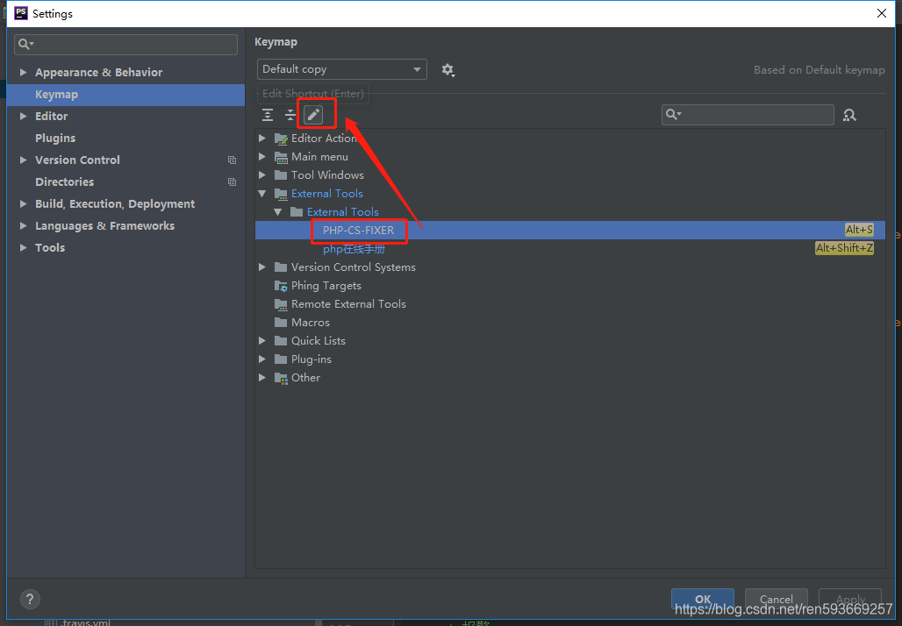Click the Based on Default keymap text

point(820,69)
